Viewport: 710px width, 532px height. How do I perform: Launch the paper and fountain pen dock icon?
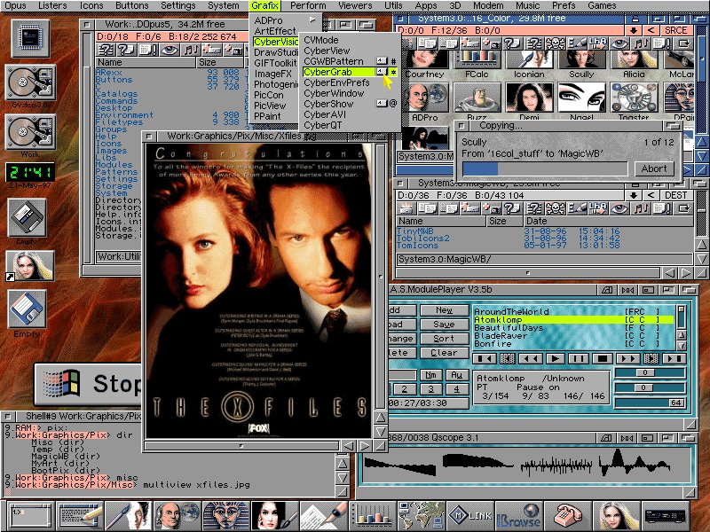pos(324,515)
